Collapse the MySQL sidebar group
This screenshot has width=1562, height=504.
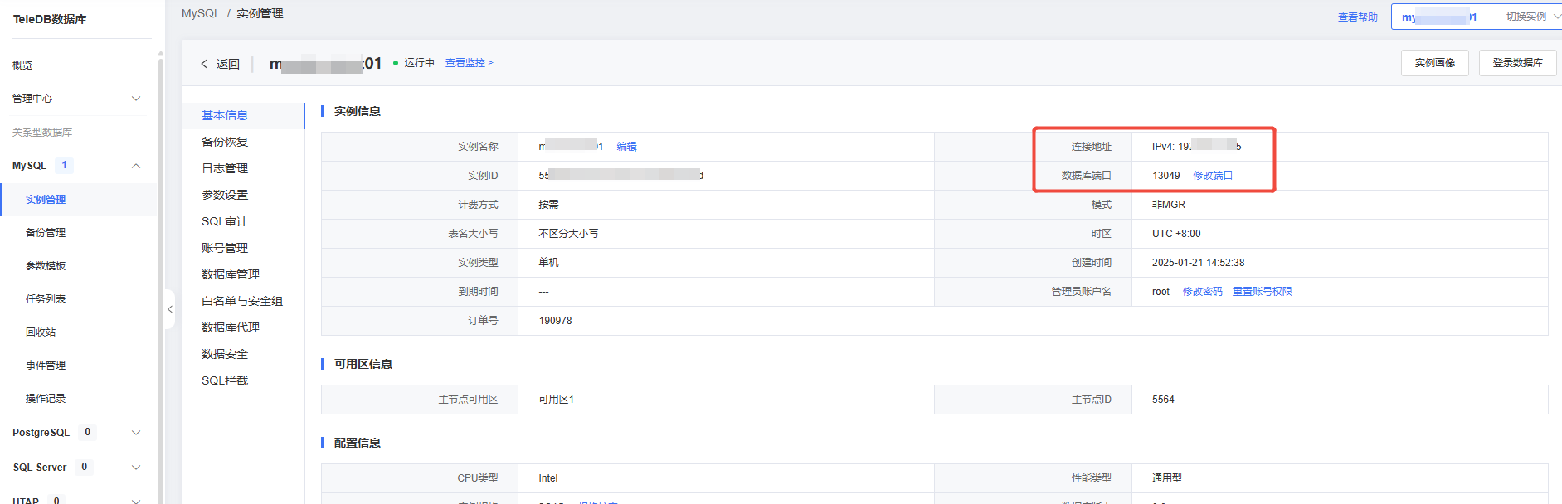point(136,166)
